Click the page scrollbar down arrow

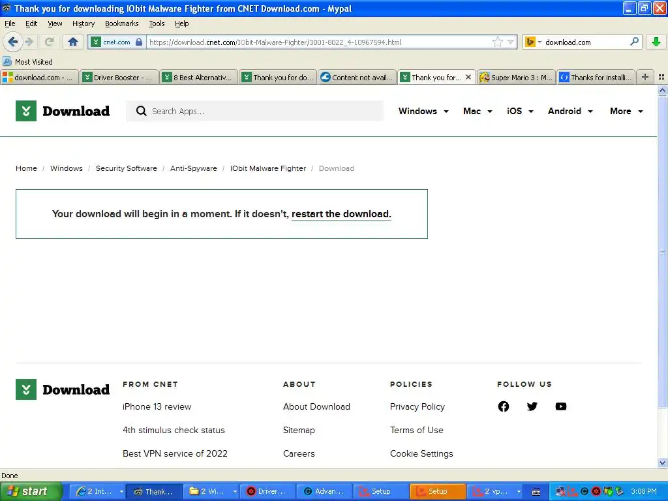(662, 463)
